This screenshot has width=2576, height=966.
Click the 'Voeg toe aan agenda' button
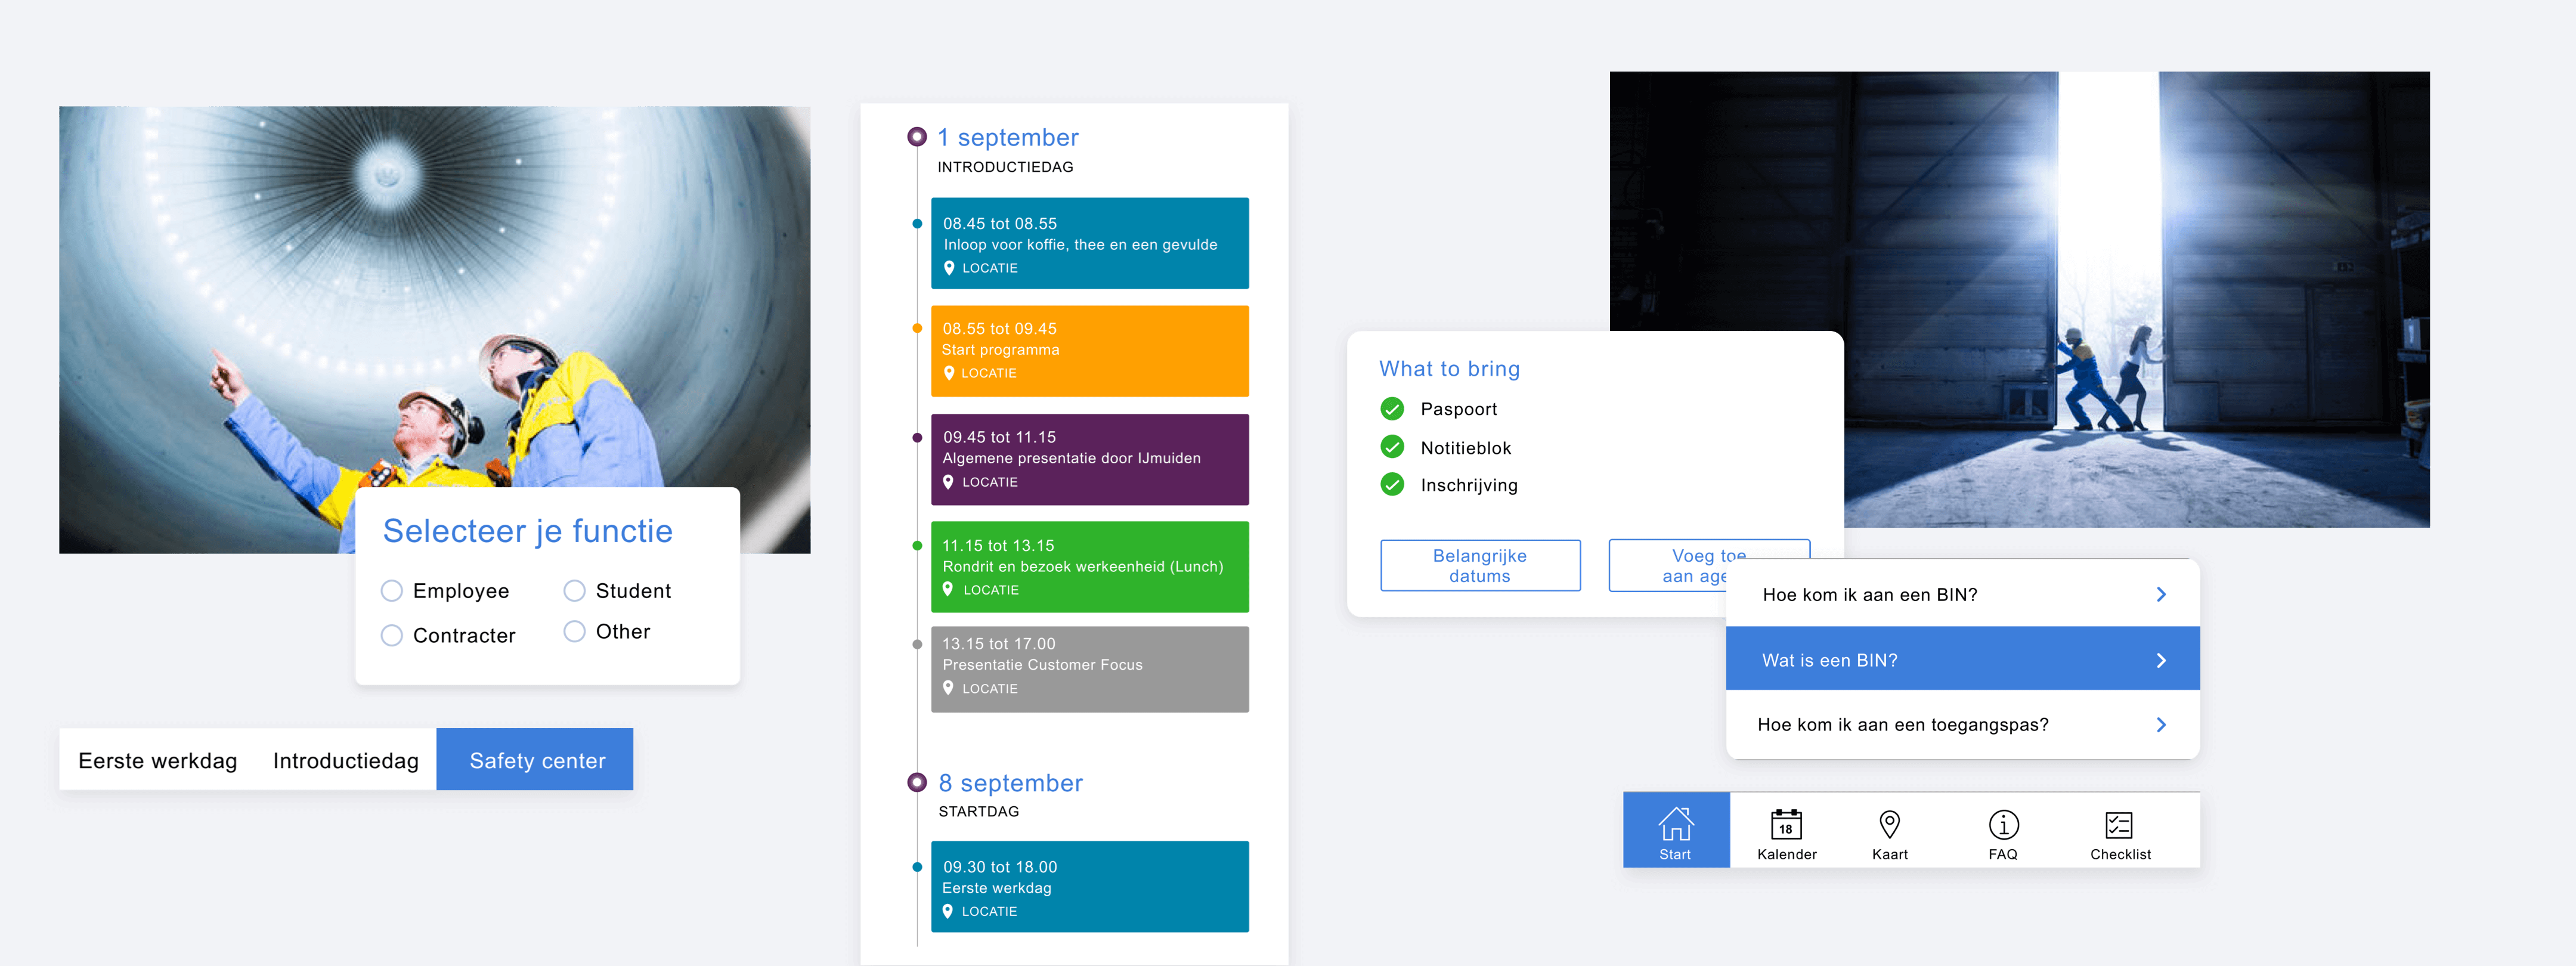[x=1668, y=566]
